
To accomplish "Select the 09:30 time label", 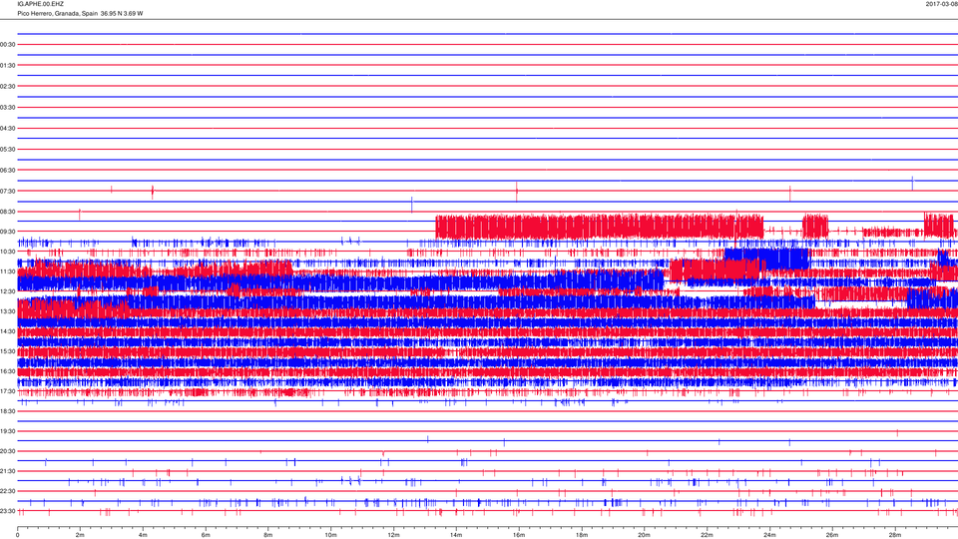I will [7, 232].
